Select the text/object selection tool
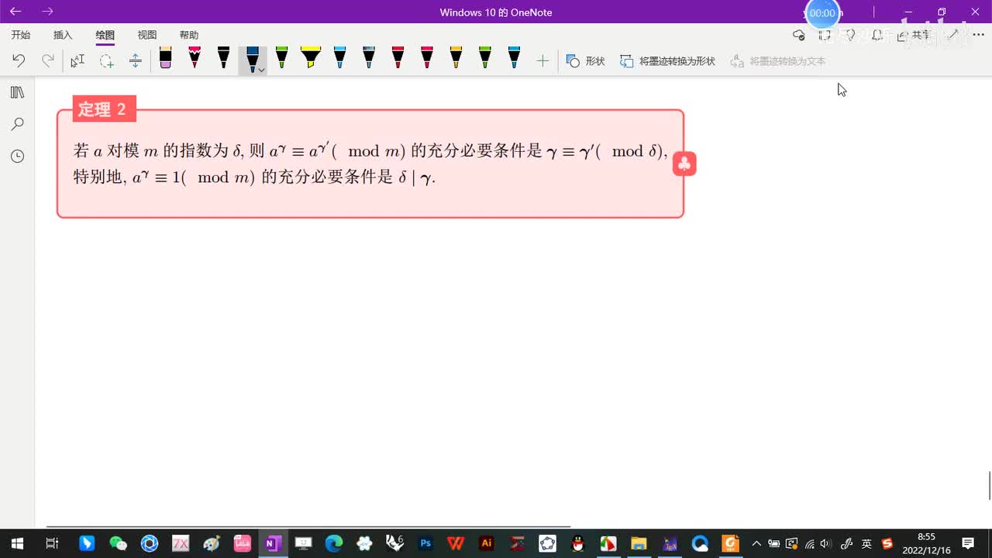The width and height of the screenshot is (992, 558). click(77, 60)
